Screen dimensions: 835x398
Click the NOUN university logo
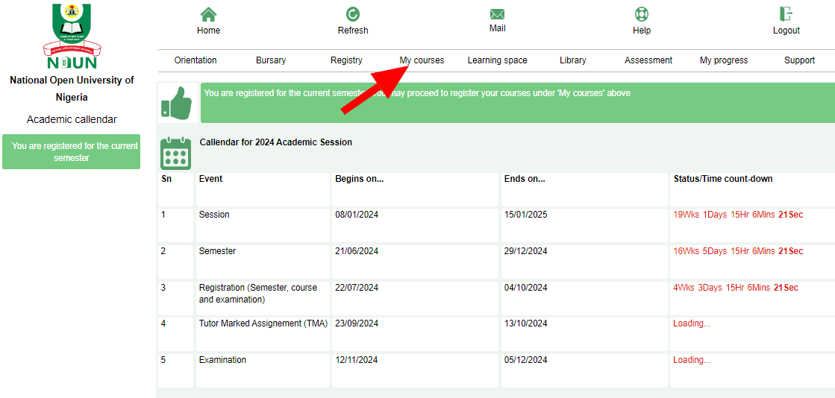[72, 37]
